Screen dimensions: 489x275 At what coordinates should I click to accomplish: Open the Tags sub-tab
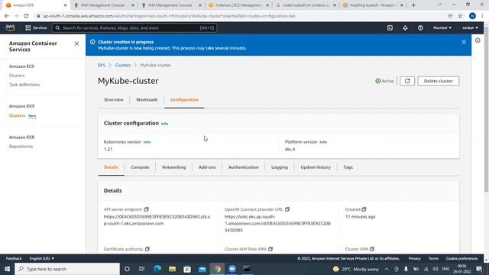348,167
